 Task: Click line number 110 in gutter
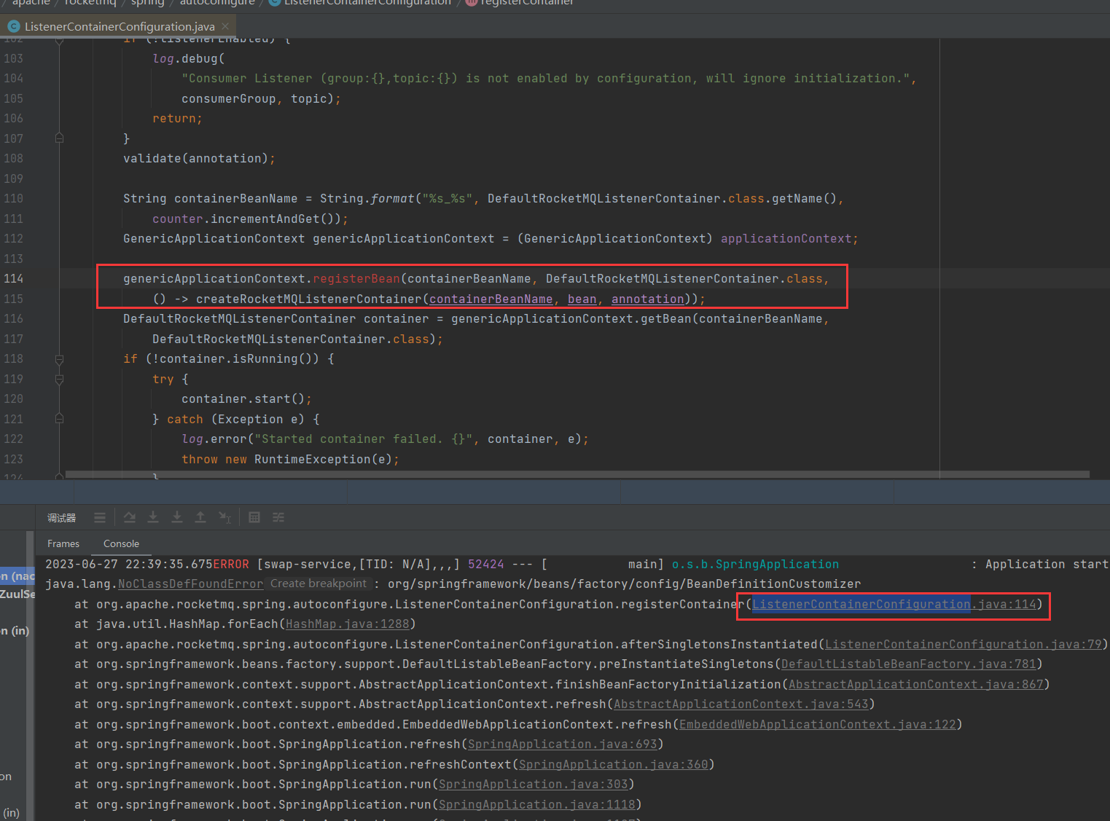click(13, 198)
